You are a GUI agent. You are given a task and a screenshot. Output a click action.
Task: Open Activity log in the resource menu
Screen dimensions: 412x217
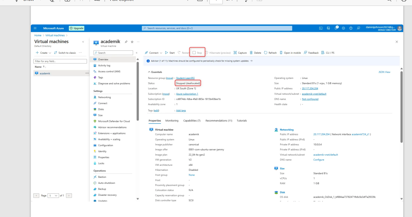tap(104, 65)
